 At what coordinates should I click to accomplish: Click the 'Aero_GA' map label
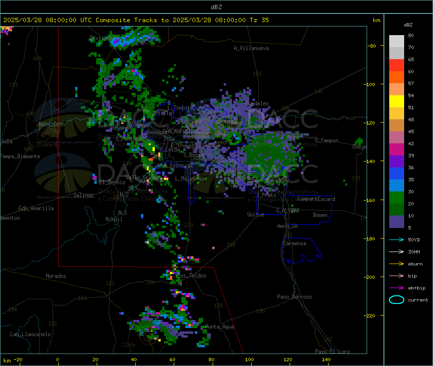[288, 226]
